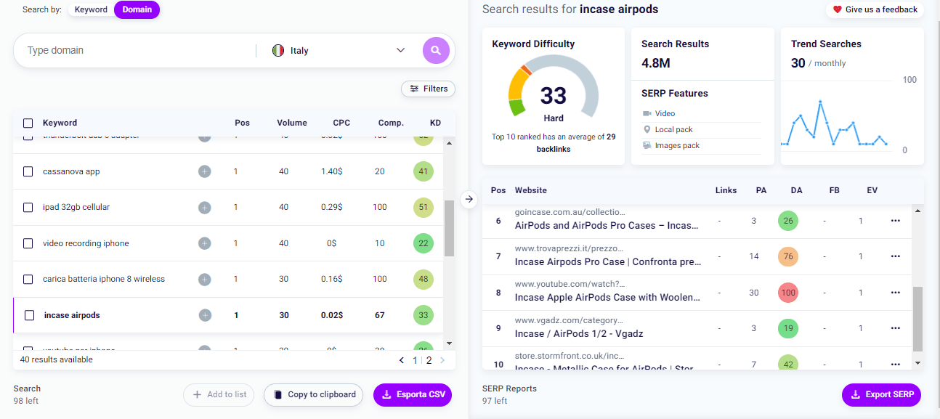Click the Export SERP button
The image size is (940, 419).
(x=881, y=394)
